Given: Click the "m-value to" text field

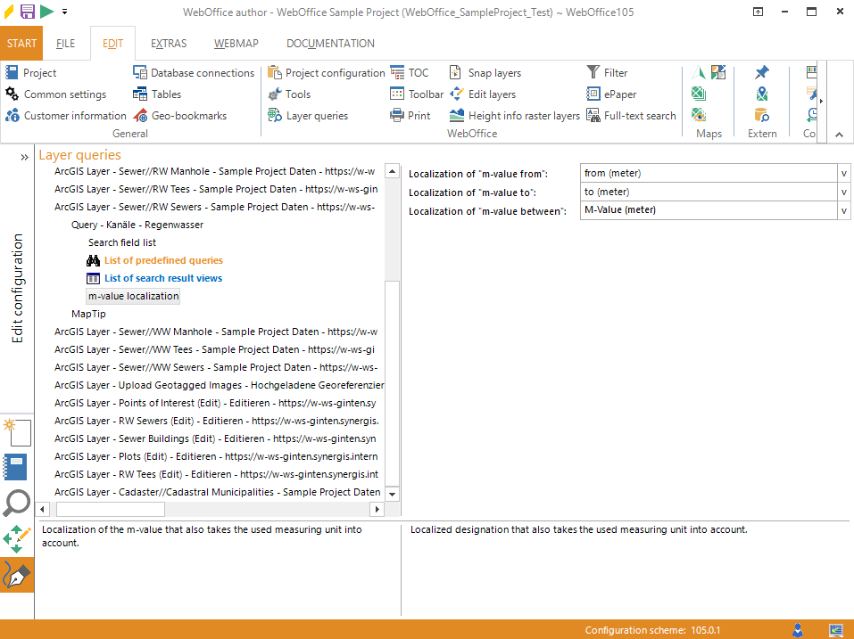Looking at the screenshot, I should pyautogui.click(x=709, y=192).
